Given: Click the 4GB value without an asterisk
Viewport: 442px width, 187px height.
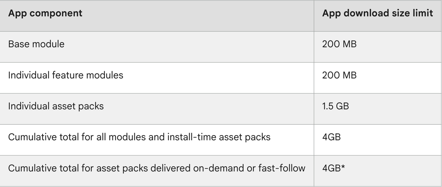Looking at the screenshot, I should tap(331, 137).
